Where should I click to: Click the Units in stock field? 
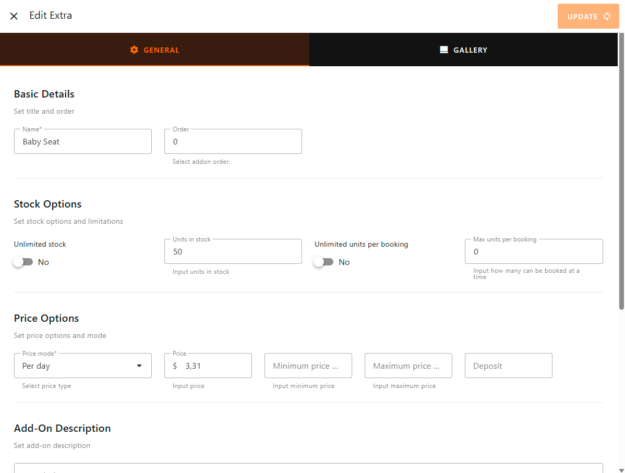click(x=233, y=251)
